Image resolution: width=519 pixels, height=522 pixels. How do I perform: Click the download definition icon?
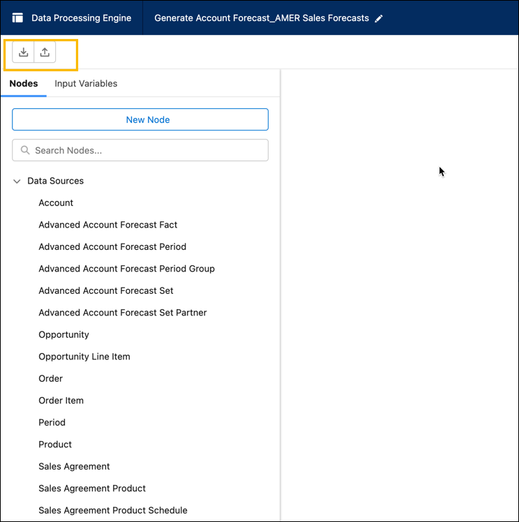pyautogui.click(x=23, y=52)
